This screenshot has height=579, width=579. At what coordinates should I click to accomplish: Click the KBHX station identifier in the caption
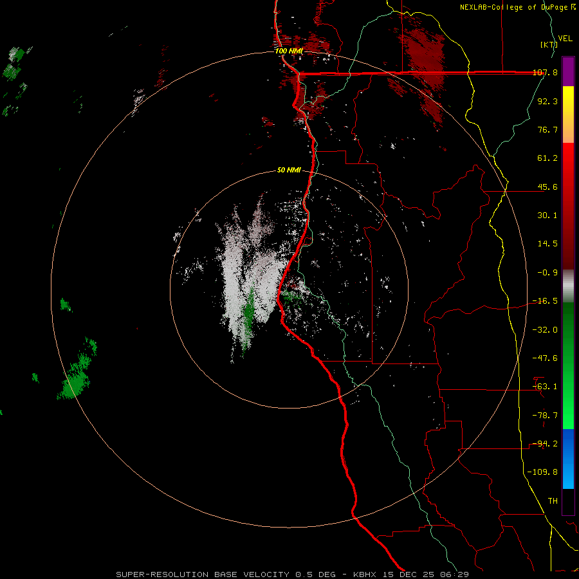[365, 574]
